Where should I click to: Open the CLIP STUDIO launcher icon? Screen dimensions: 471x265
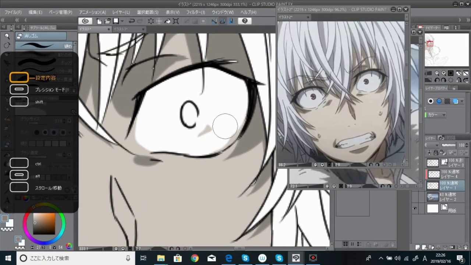pos(85,21)
